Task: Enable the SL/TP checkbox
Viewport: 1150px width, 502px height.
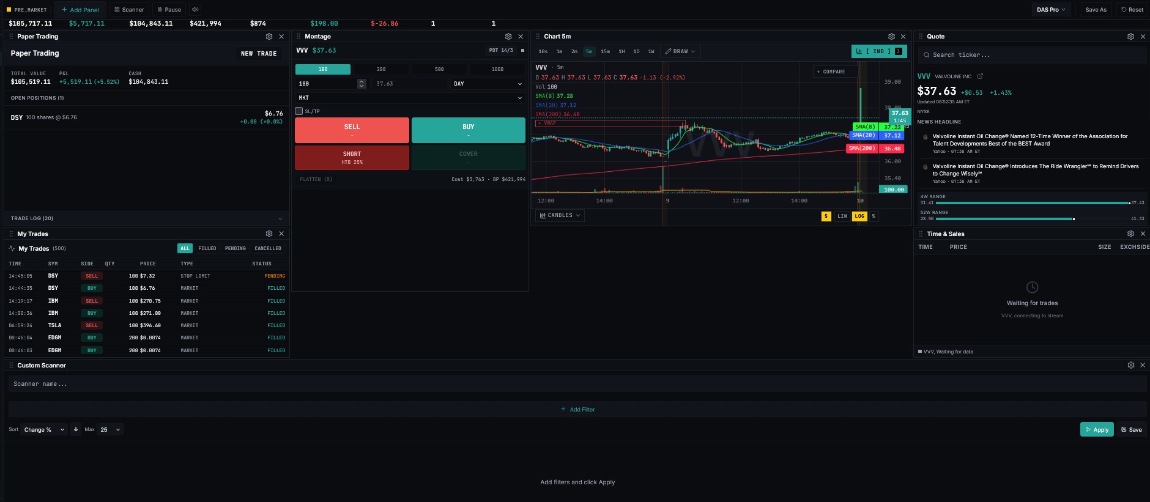Action: (299, 111)
